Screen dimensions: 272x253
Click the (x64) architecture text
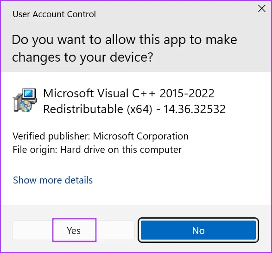[139, 109]
